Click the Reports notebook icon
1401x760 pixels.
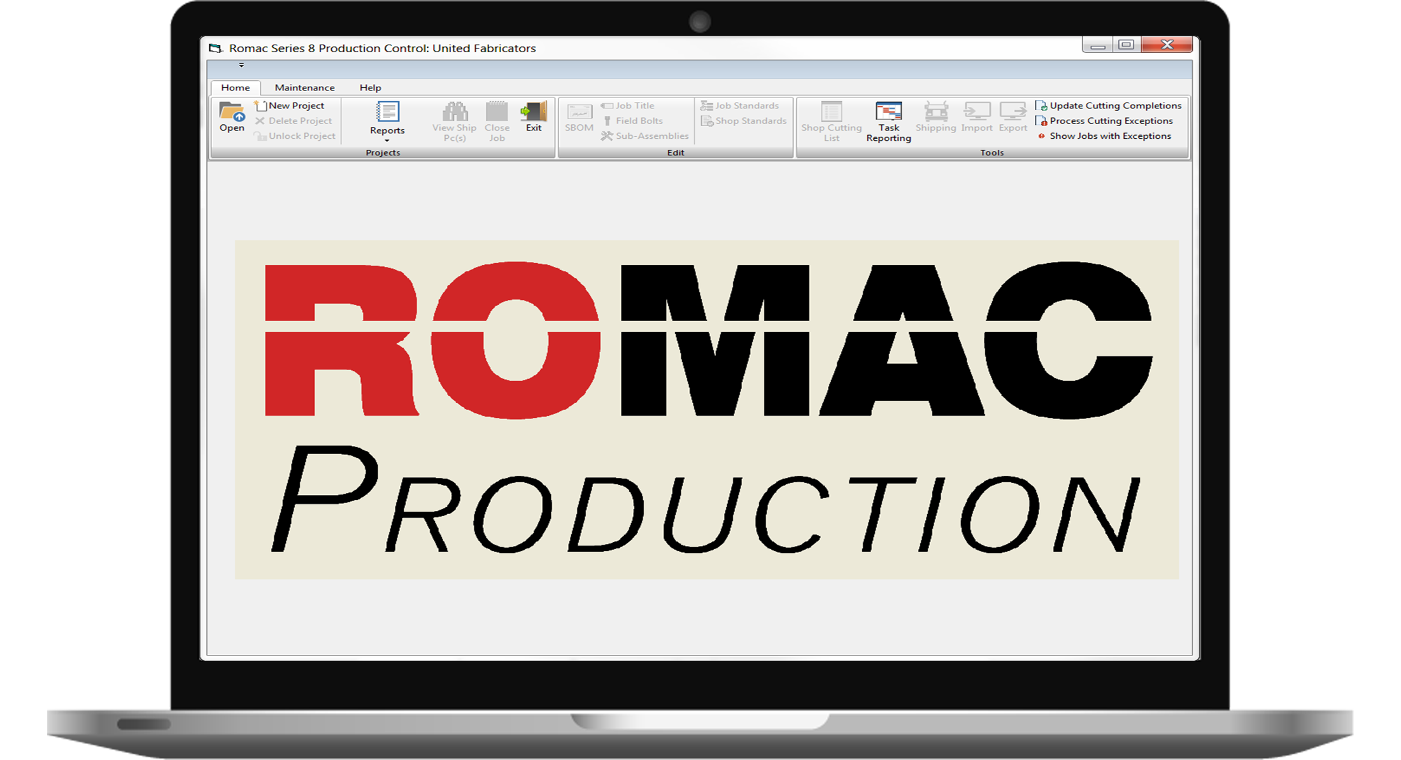(x=387, y=112)
